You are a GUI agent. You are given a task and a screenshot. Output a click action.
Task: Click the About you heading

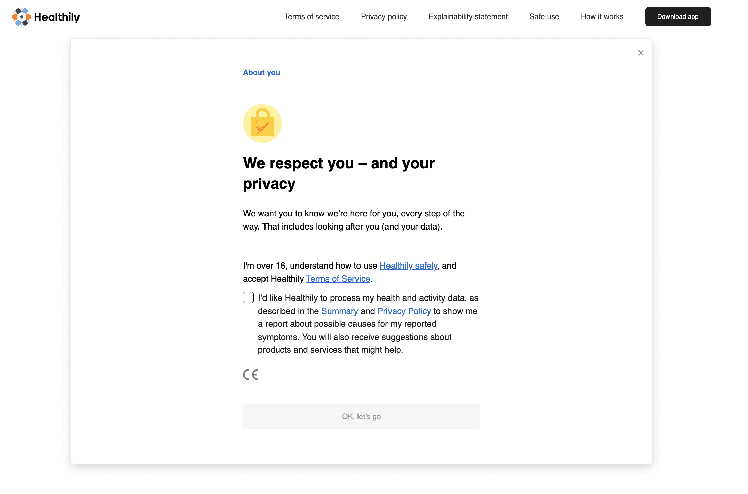(261, 73)
